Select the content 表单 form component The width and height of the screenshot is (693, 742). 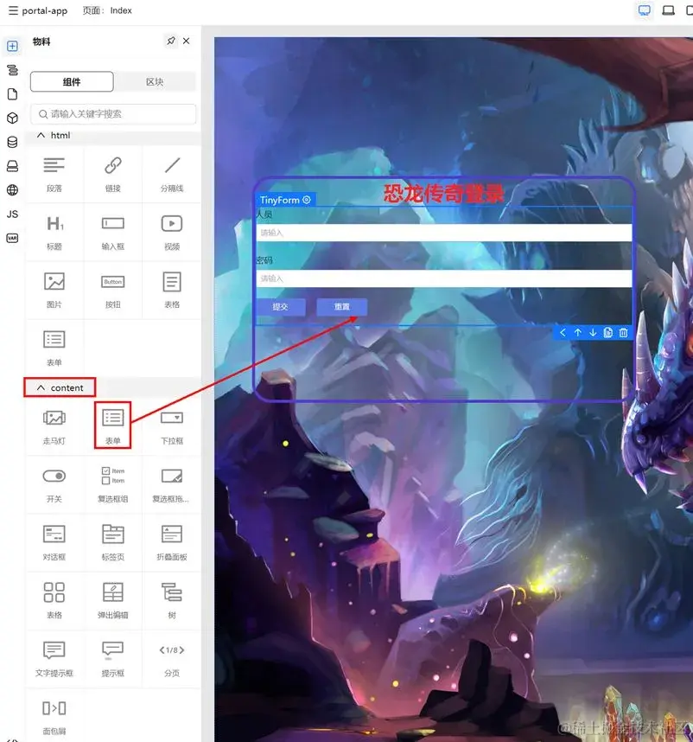pyautogui.click(x=113, y=427)
